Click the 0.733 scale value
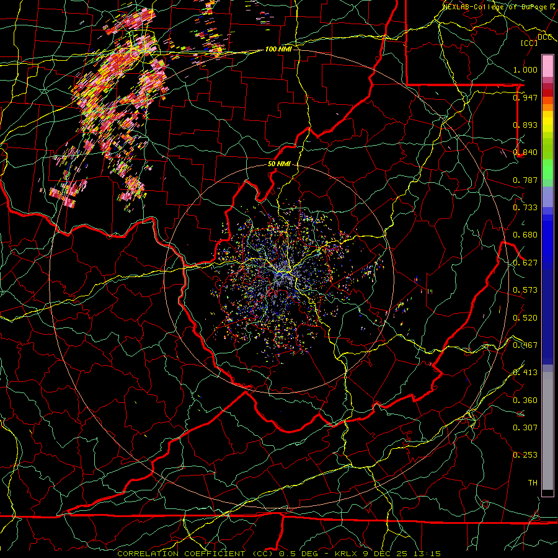Image resolution: width=558 pixels, height=558 pixels. point(525,208)
